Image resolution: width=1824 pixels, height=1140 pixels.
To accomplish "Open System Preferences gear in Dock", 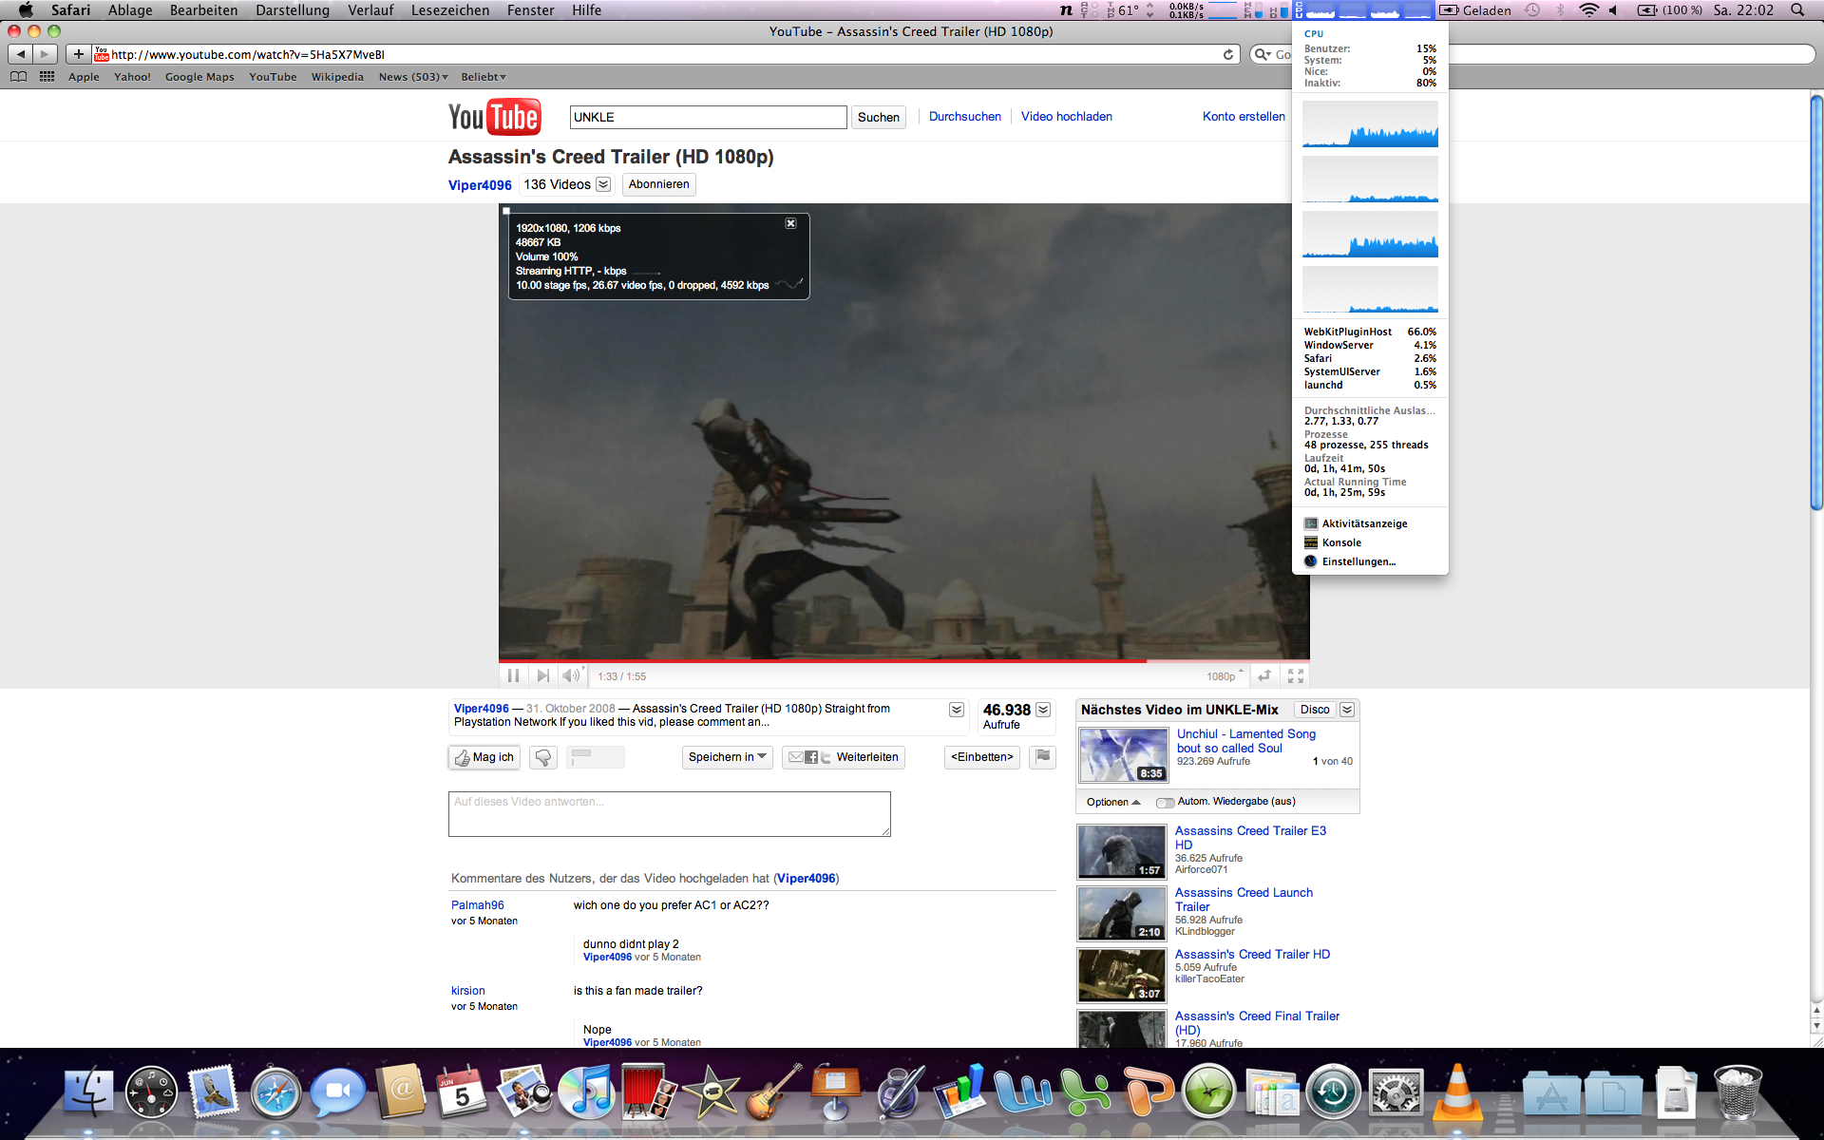I will pyautogui.click(x=1396, y=1092).
